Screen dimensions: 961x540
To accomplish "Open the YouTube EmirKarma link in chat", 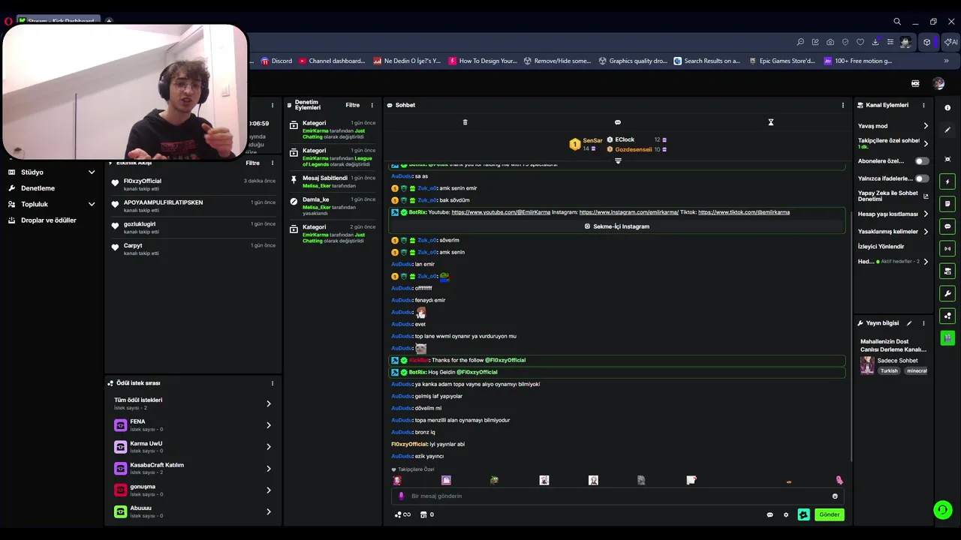I will (x=501, y=212).
